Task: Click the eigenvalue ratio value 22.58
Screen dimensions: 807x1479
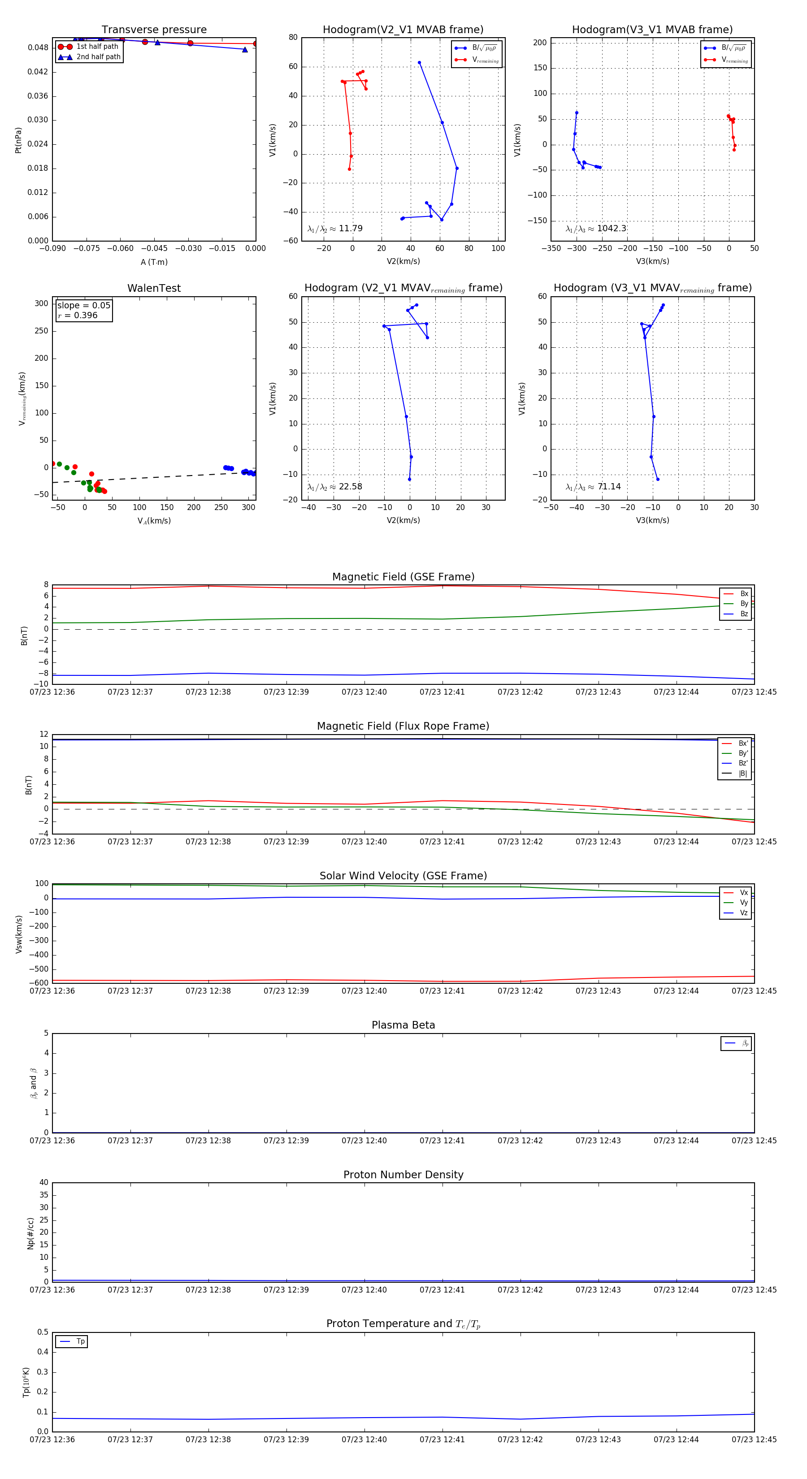Action: tap(350, 487)
